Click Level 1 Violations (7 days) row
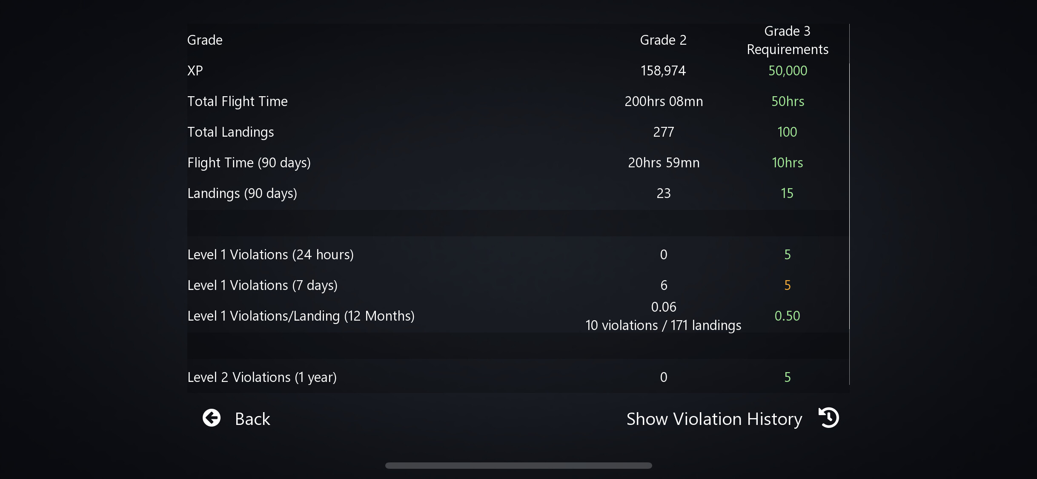 point(262,285)
